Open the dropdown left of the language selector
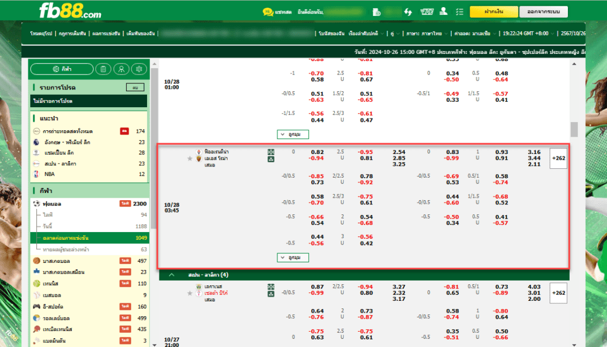 [394, 34]
